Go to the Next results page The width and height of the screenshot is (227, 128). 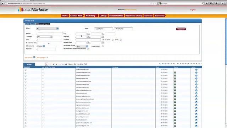click(70, 64)
